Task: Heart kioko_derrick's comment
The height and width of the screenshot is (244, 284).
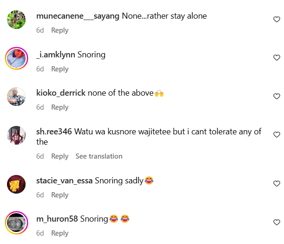Action: (x=276, y=97)
